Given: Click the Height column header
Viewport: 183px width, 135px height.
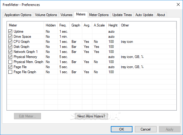Looking at the screenshot, I should (x=113, y=25).
